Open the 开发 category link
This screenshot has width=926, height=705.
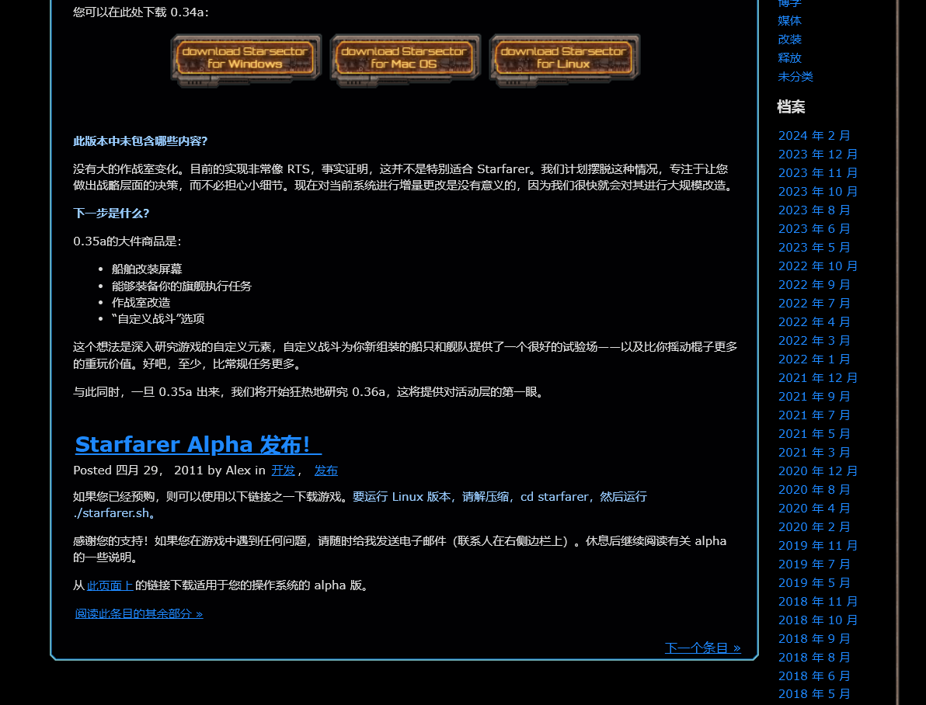[x=283, y=471]
